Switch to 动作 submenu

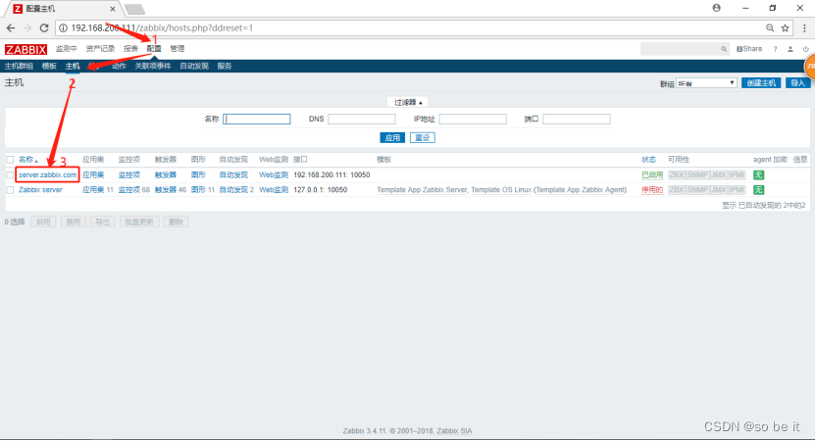pyautogui.click(x=119, y=66)
